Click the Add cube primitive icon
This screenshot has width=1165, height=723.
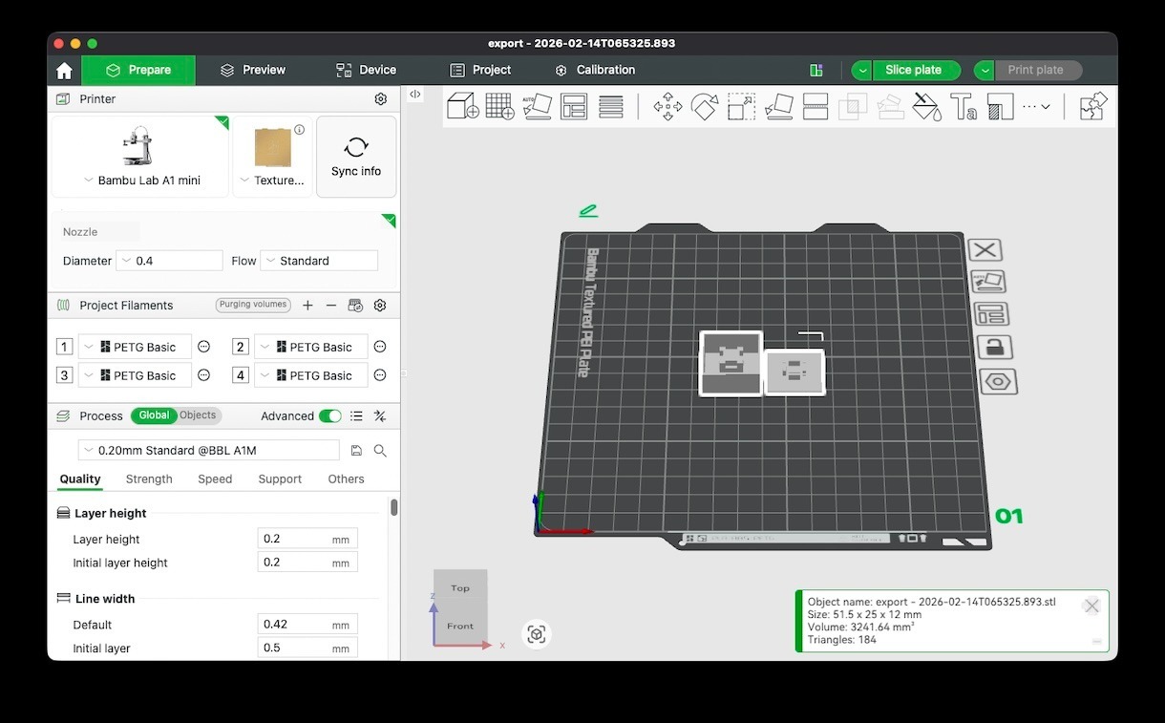463,106
